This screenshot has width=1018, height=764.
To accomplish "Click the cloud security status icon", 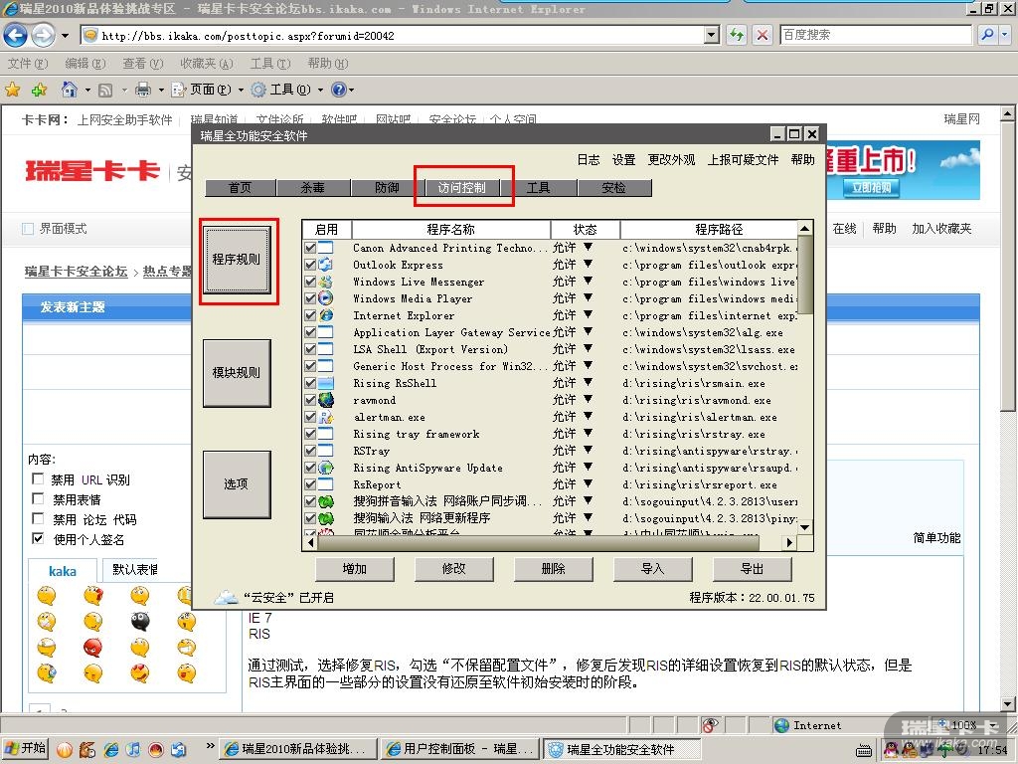I will (x=226, y=597).
